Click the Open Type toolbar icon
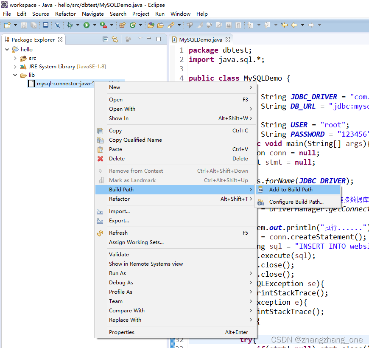Viewport: 369px width, 348px height. click(151, 25)
